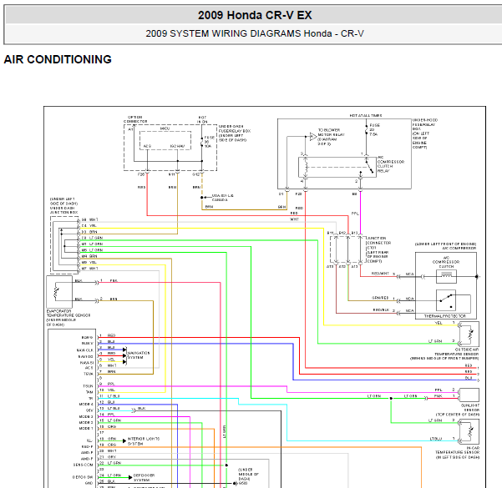Click the 'IN-CAR TEMPERATURE SENSOR' label
Screen dimensions: 502x488
[x=457, y=452]
